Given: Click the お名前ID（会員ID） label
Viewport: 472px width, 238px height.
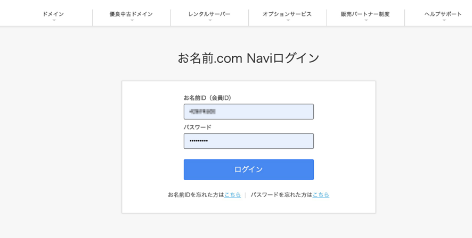Looking at the screenshot, I should 208,98.
